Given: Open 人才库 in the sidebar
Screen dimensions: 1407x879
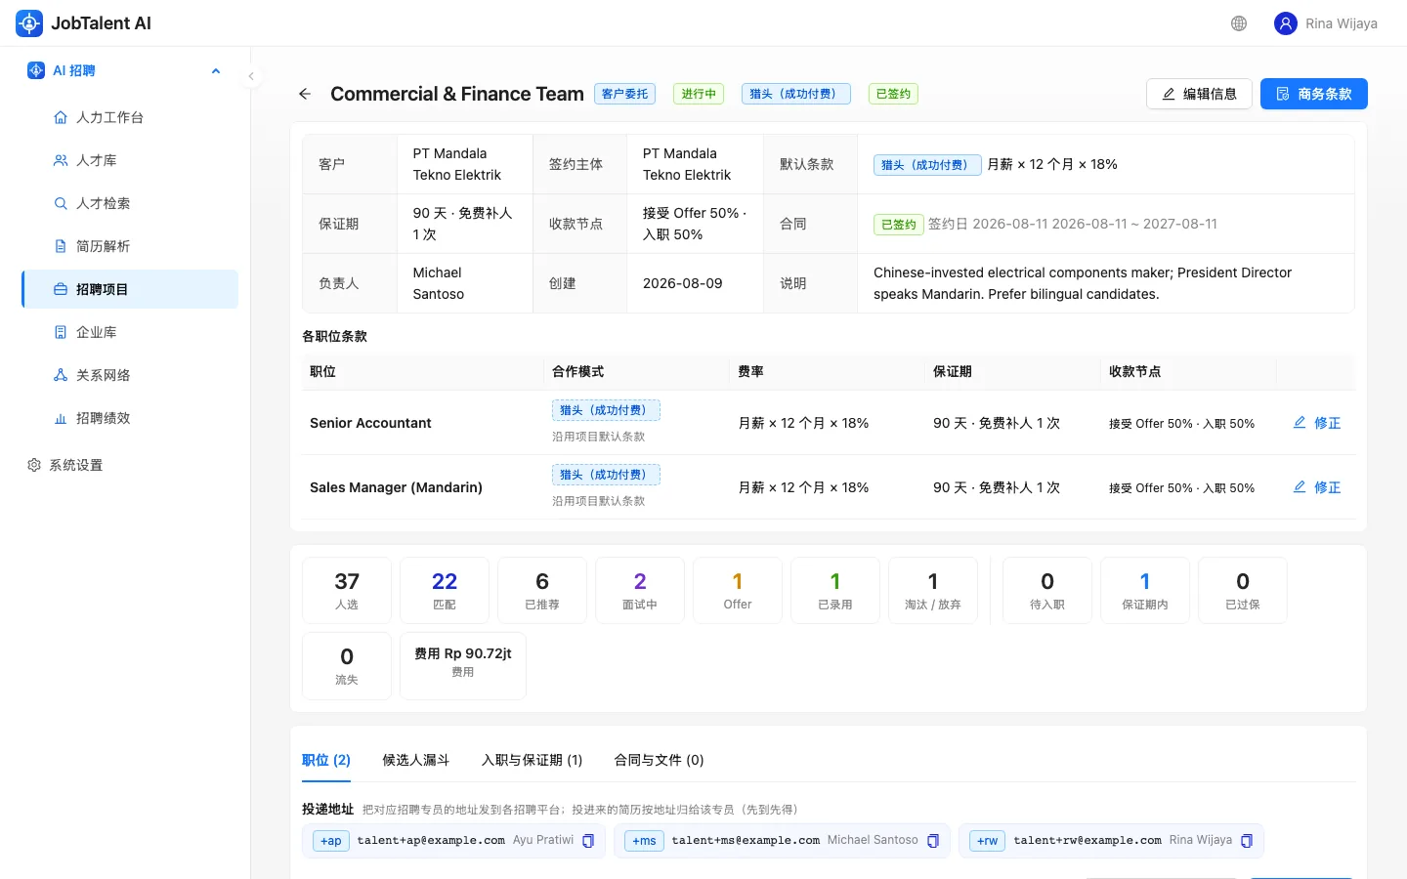Looking at the screenshot, I should 130,160.
